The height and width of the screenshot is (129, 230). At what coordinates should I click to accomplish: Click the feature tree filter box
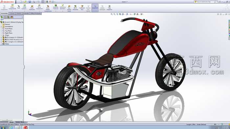(x=12, y=20)
